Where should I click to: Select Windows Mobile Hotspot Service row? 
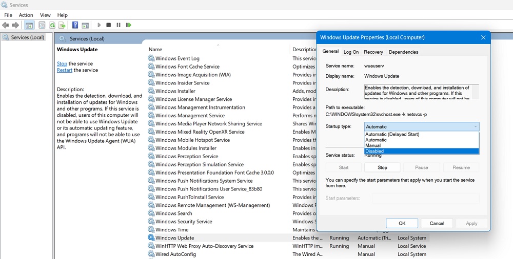pyautogui.click(x=192, y=140)
